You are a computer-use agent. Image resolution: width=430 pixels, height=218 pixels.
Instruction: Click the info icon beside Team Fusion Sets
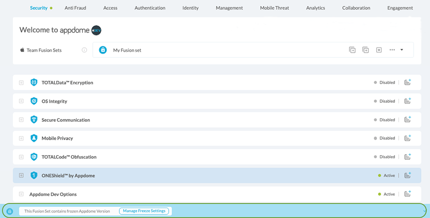point(84,50)
